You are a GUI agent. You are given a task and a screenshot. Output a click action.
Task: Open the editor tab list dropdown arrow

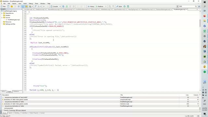pos(197,9)
